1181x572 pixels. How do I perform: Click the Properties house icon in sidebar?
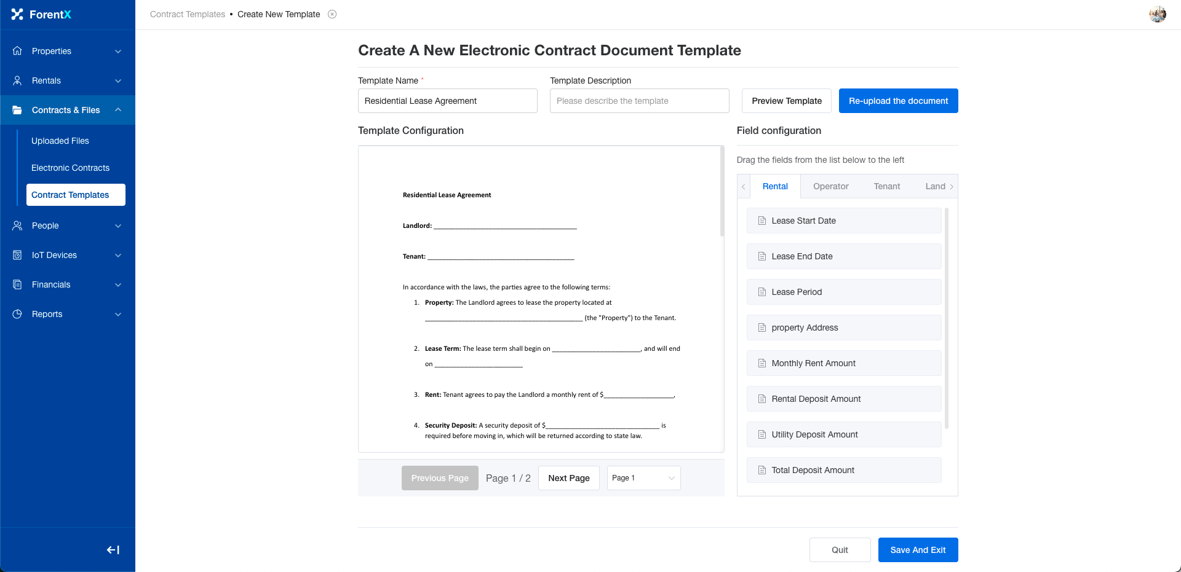17,51
